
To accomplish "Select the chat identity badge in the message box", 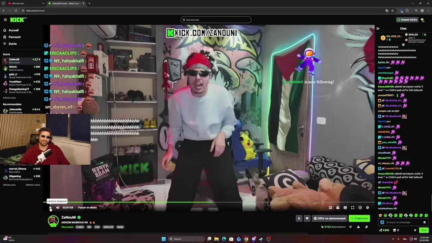I will pyautogui.click(x=382, y=222).
